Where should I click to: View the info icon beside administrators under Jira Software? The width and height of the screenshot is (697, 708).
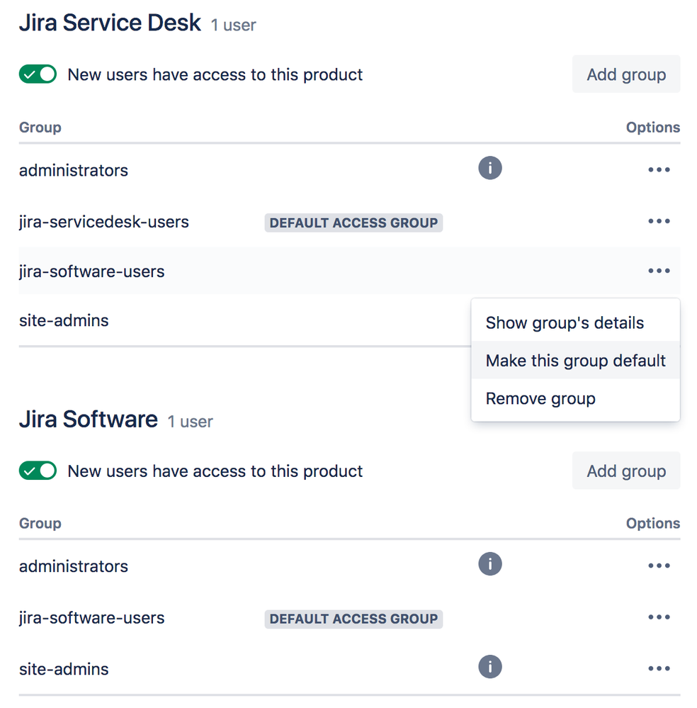coord(489,564)
